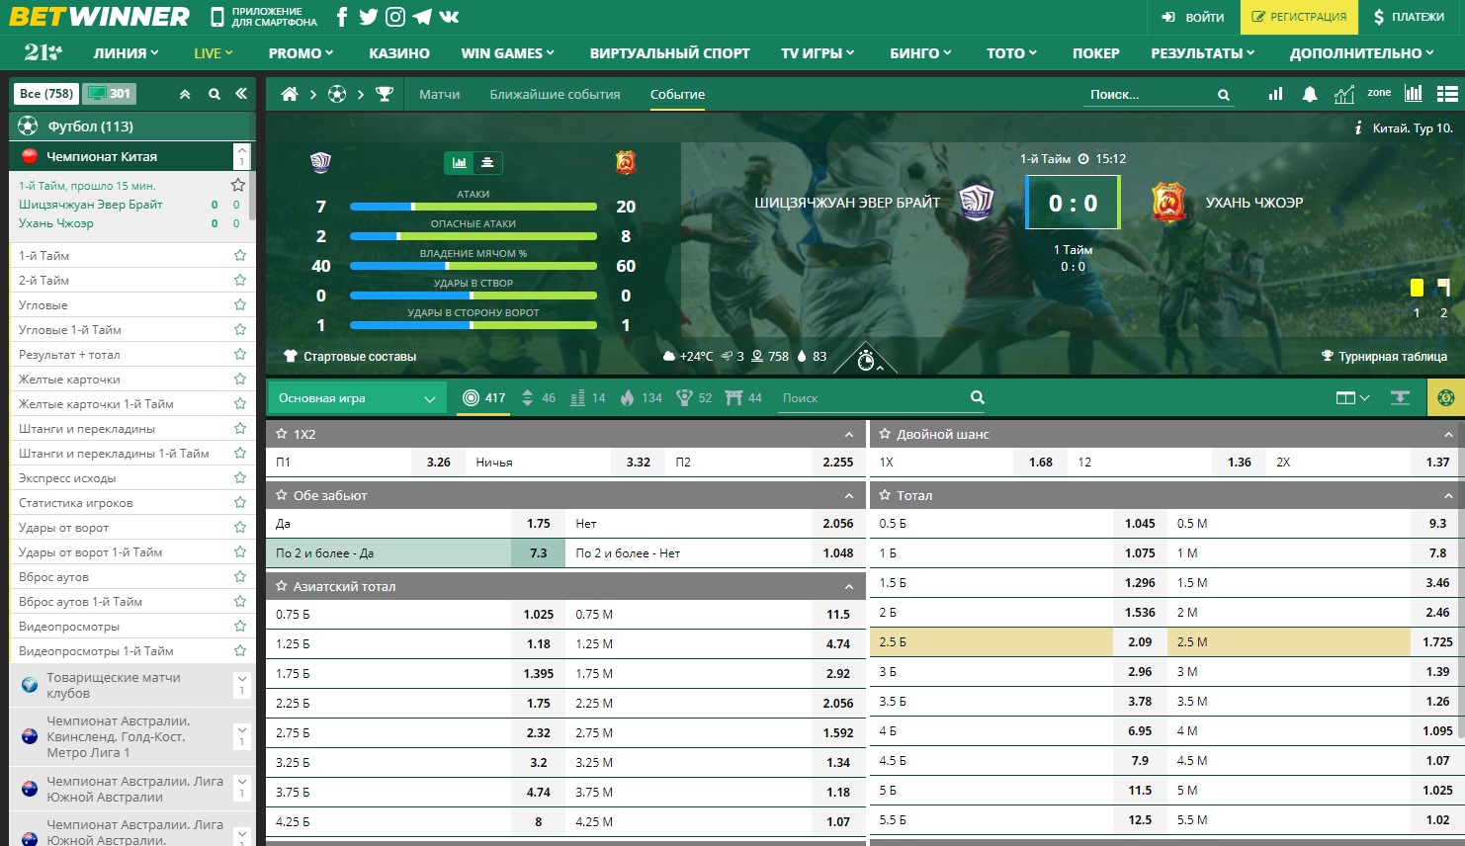Viewport: 1465px width, 846px height.
Task: Open the ПОКЕР menu item
Action: pyautogui.click(x=1095, y=53)
